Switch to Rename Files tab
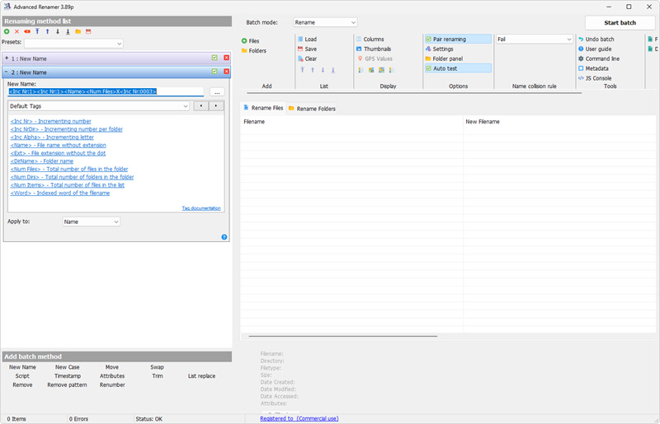The image size is (660, 424). [263, 108]
